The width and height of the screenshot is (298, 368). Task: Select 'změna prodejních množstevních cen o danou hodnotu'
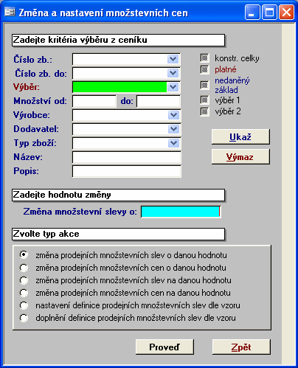24,268
